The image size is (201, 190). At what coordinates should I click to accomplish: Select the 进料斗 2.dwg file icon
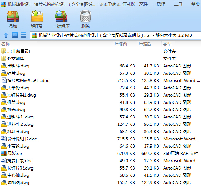tap(4, 124)
